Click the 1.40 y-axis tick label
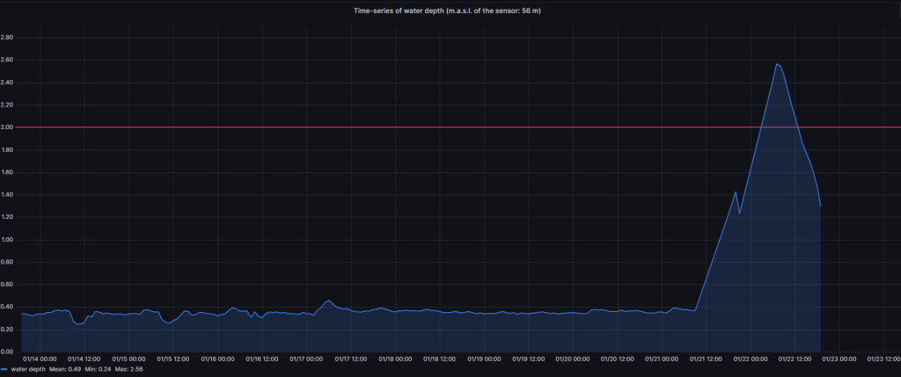This screenshot has height=377, width=901. coord(8,194)
